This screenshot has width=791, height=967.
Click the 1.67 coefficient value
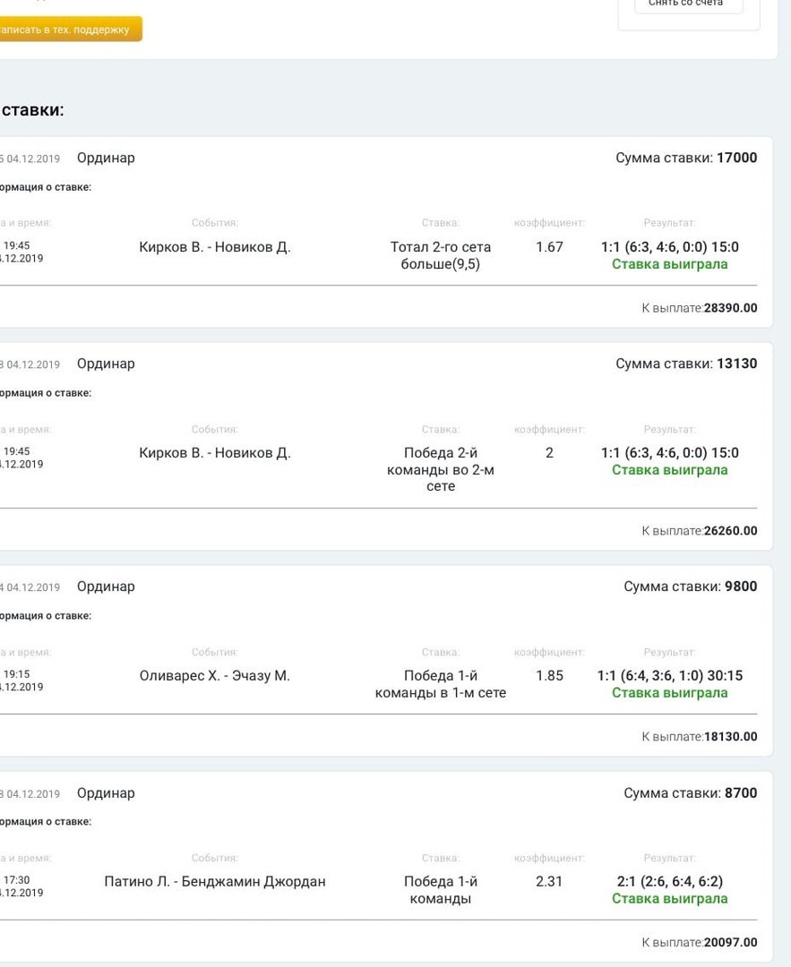coord(549,247)
